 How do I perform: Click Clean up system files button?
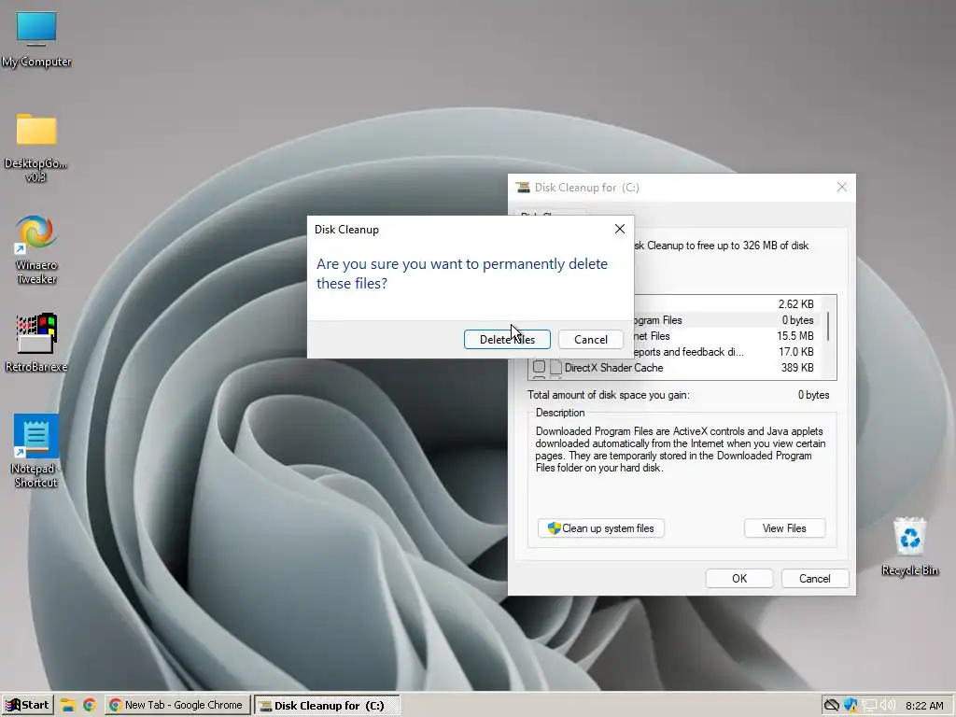pos(600,528)
